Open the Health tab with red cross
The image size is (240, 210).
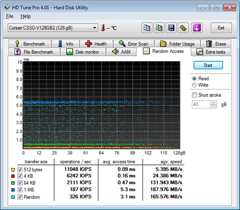[x=96, y=44]
